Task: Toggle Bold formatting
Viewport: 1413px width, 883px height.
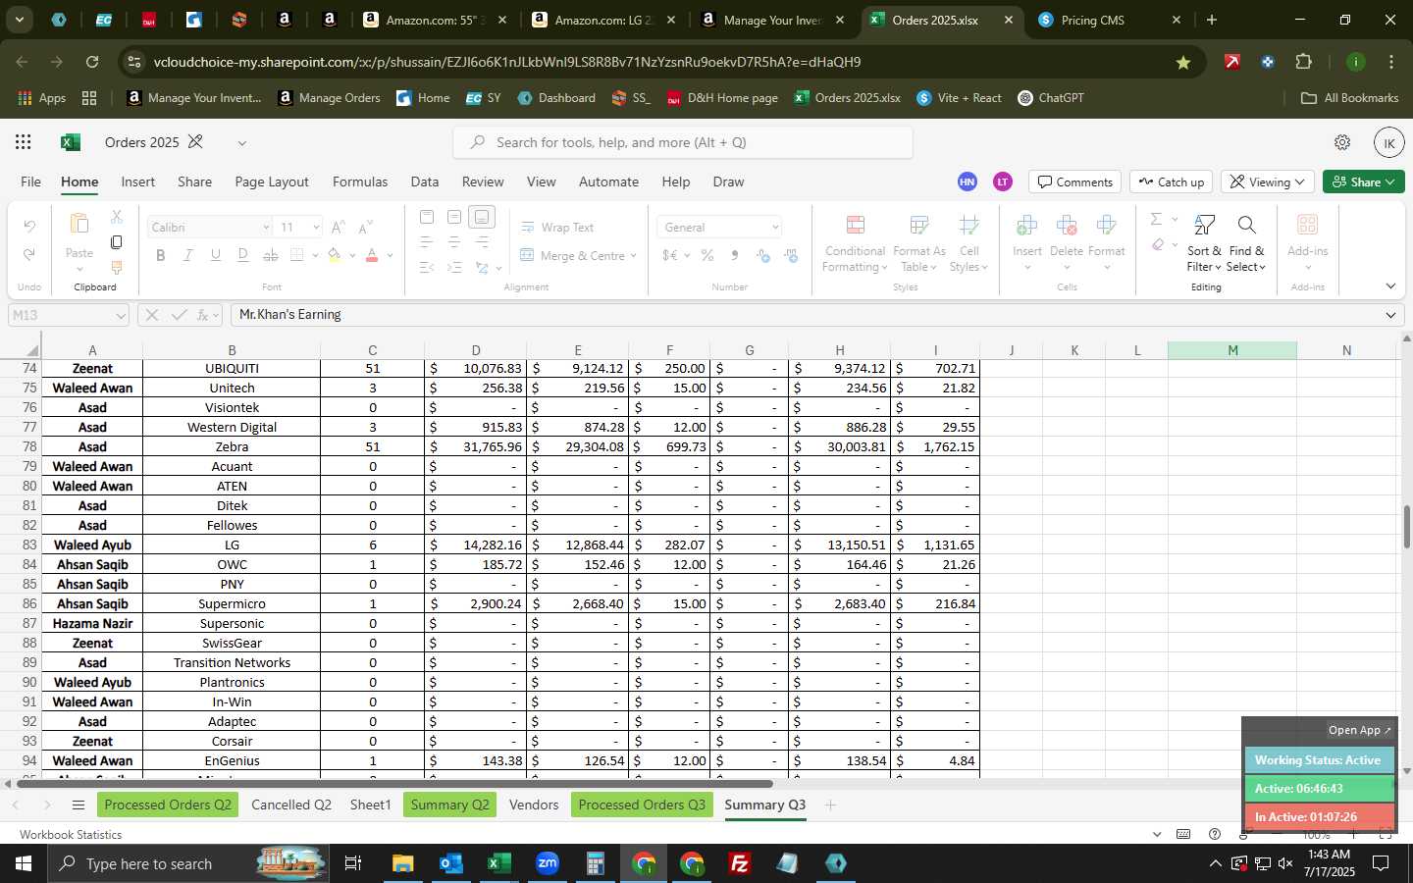Action: [160, 255]
